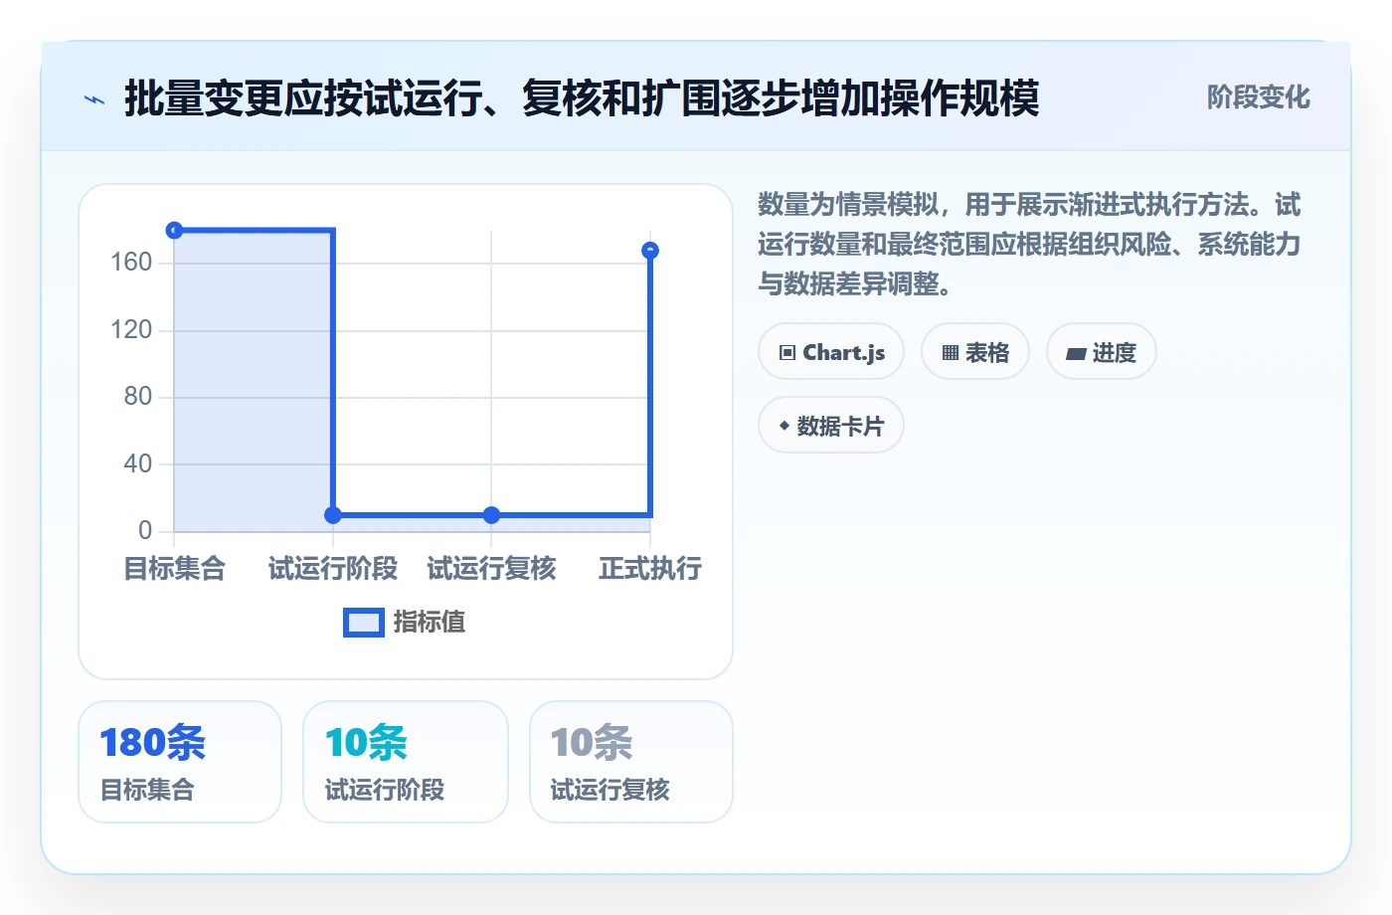Click the 试运行复核 x-axis label
The image size is (1392, 915).
491,569
